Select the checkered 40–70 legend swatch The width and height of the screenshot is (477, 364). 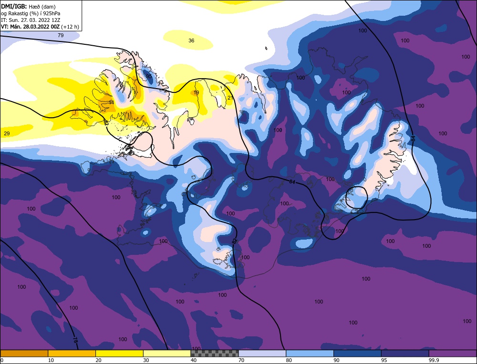click(215, 354)
